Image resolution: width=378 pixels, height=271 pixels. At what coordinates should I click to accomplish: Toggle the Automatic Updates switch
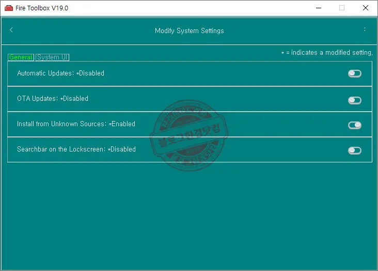click(355, 73)
